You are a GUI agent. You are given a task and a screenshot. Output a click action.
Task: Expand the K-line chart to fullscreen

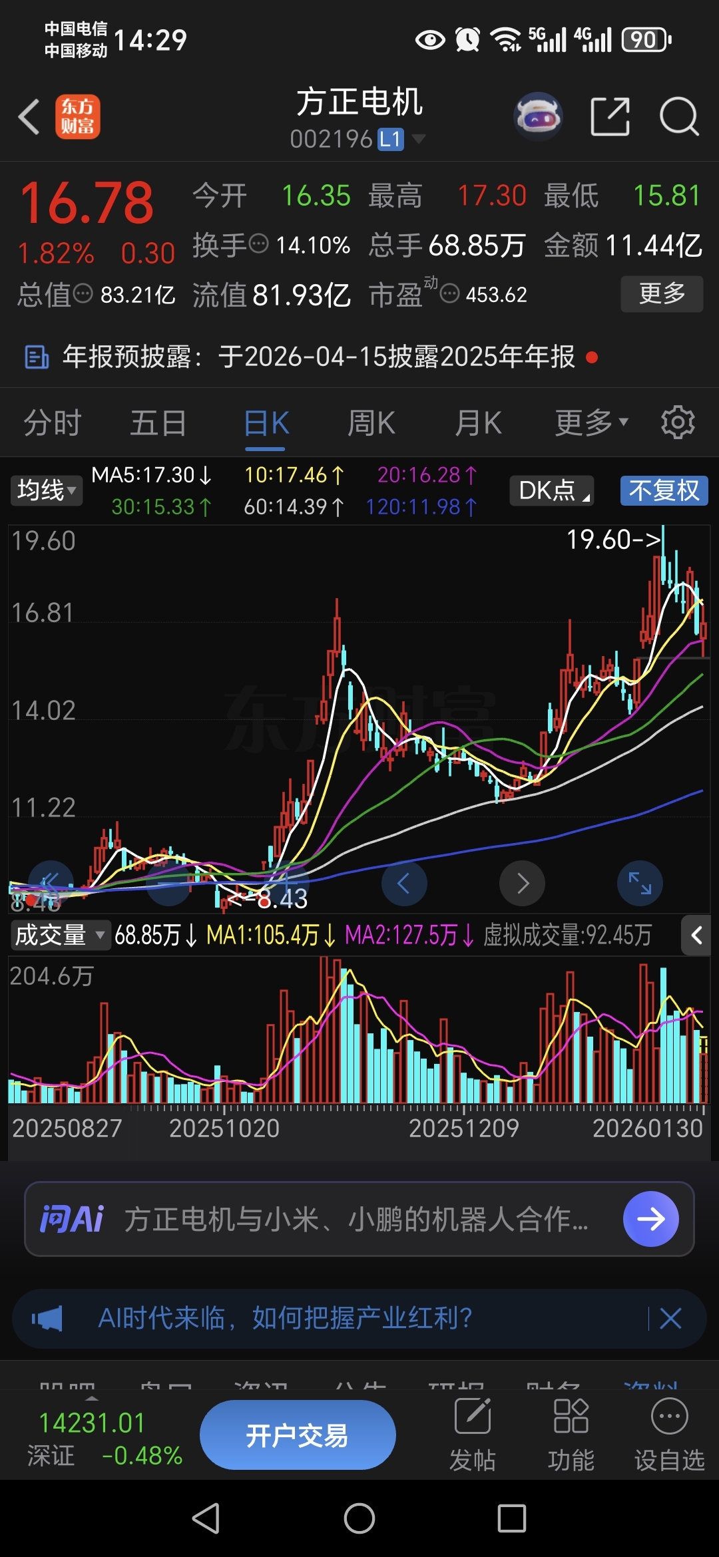click(x=640, y=884)
